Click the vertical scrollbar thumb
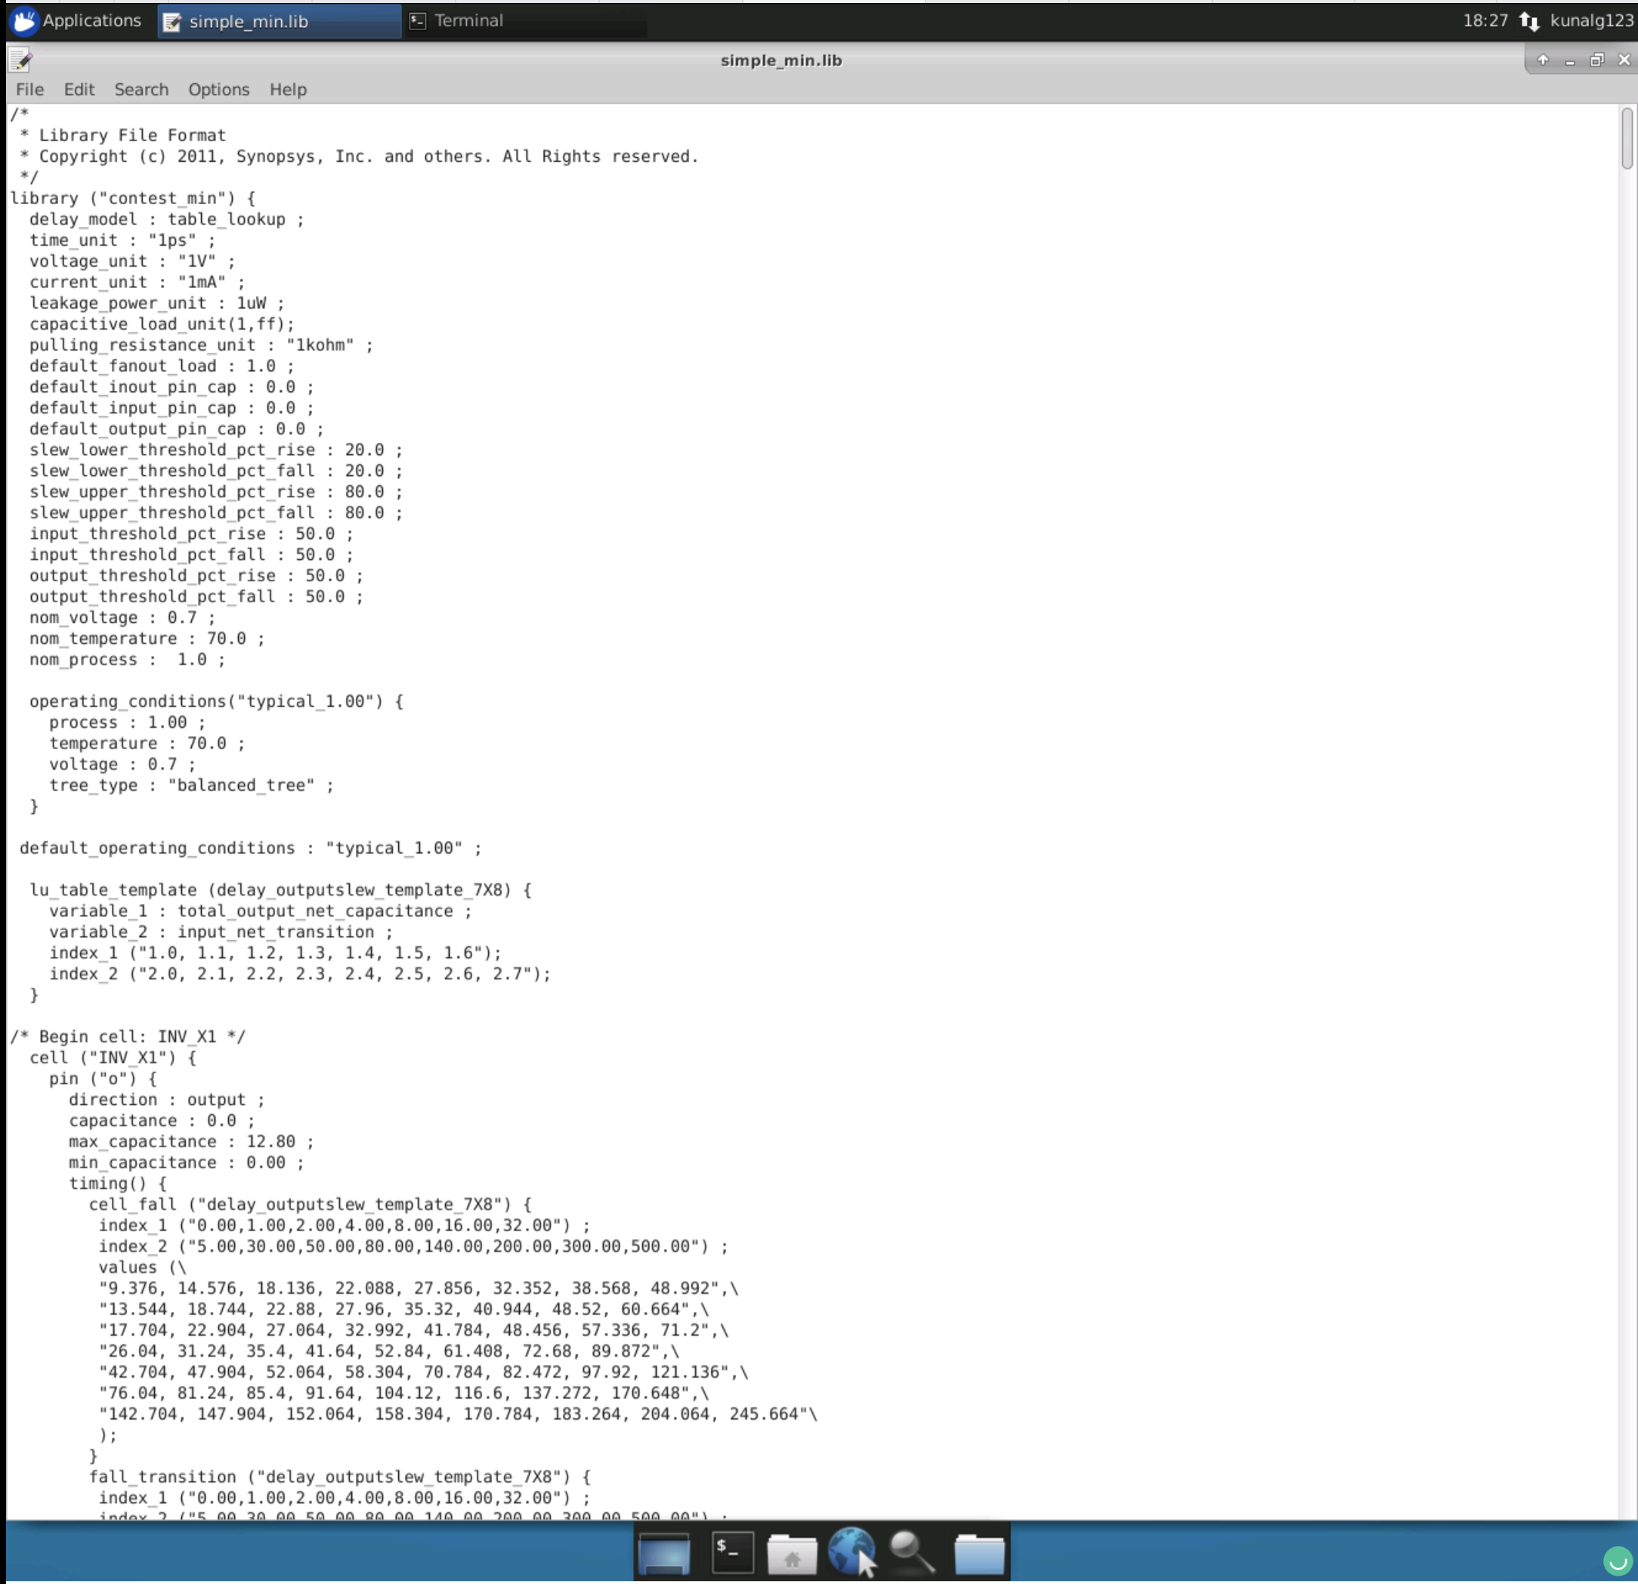 (1627, 138)
